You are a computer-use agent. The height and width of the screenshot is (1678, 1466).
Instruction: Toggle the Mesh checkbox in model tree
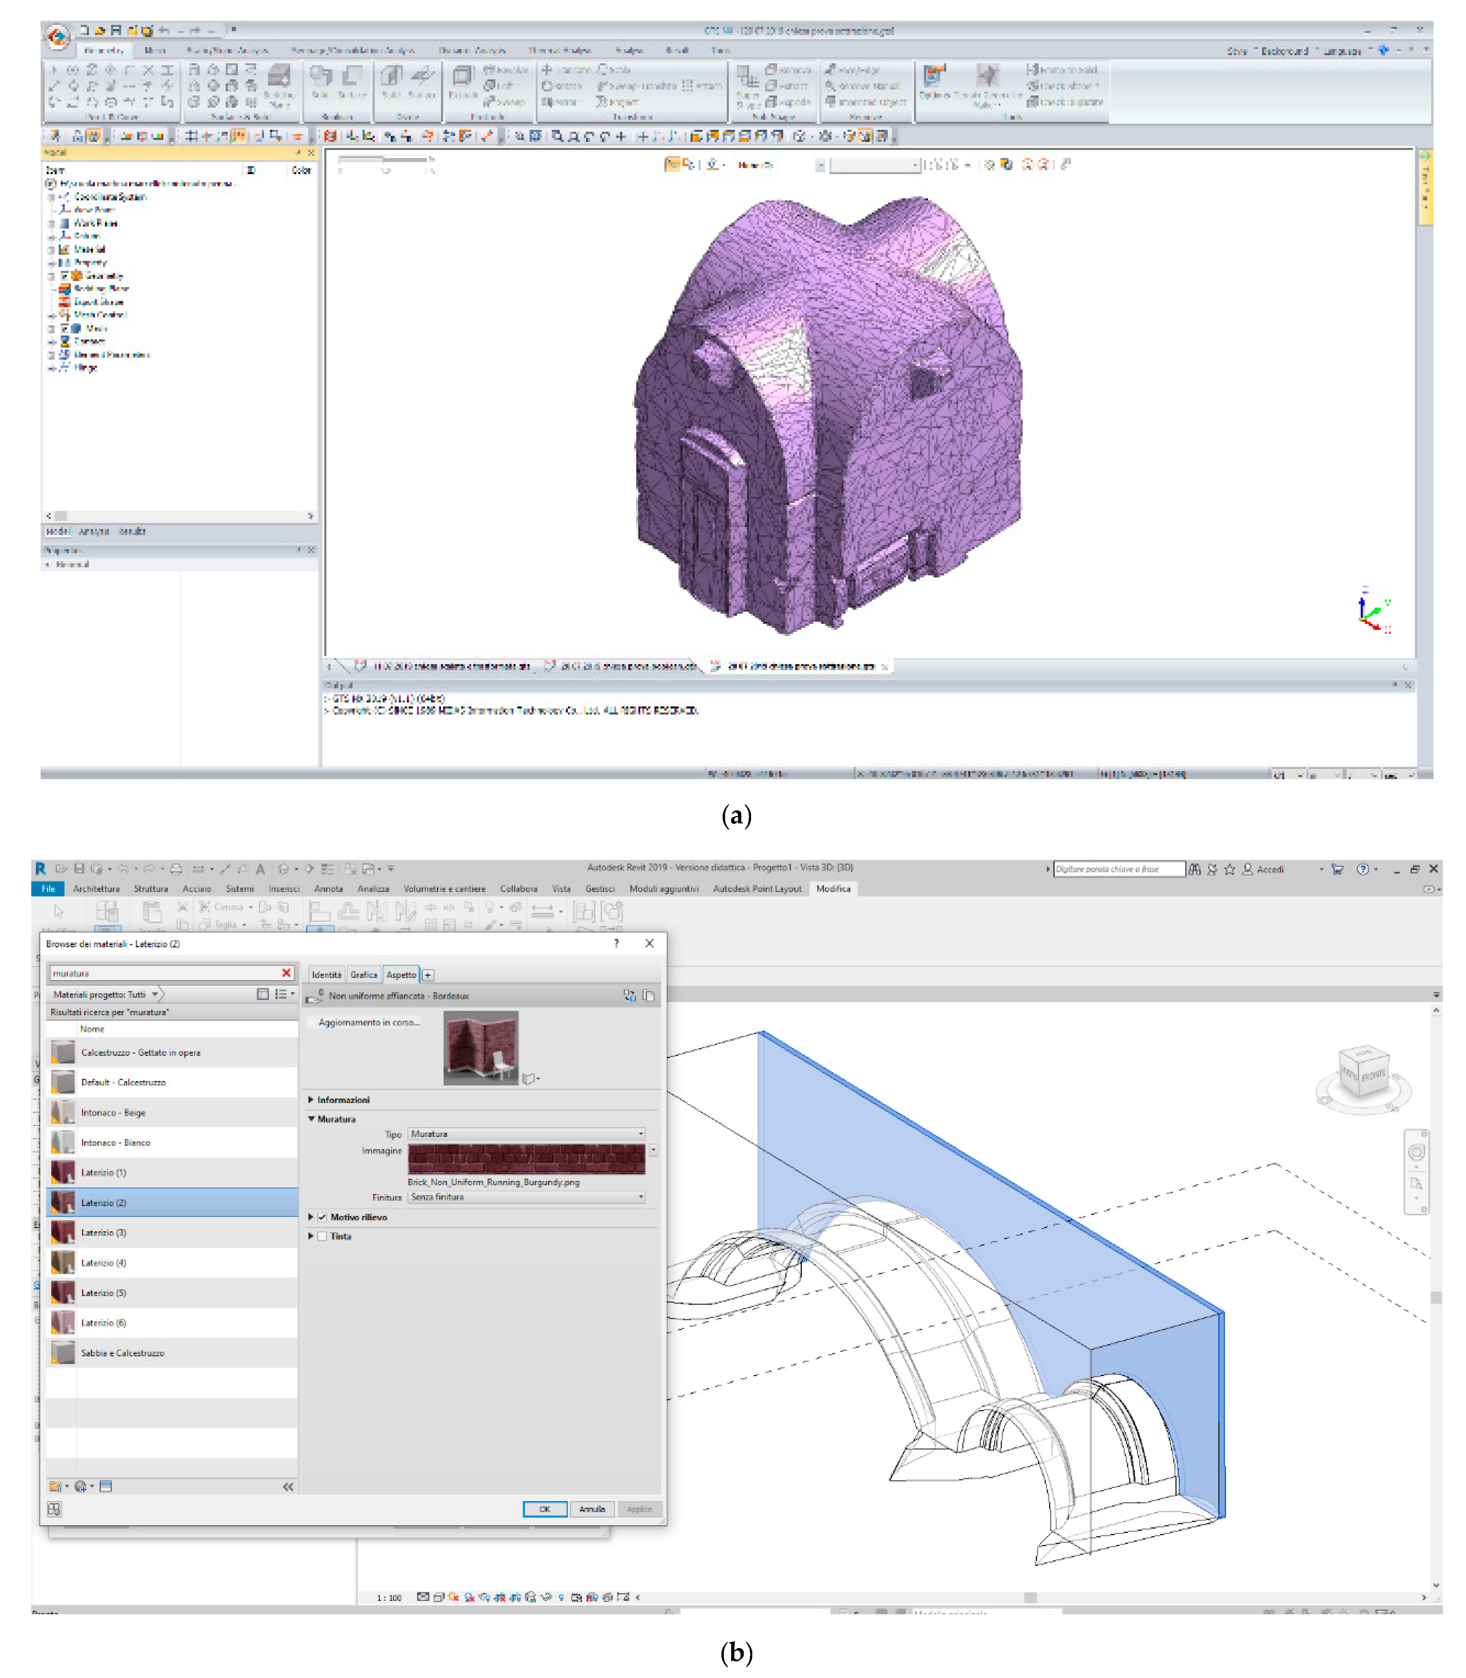tap(65, 328)
